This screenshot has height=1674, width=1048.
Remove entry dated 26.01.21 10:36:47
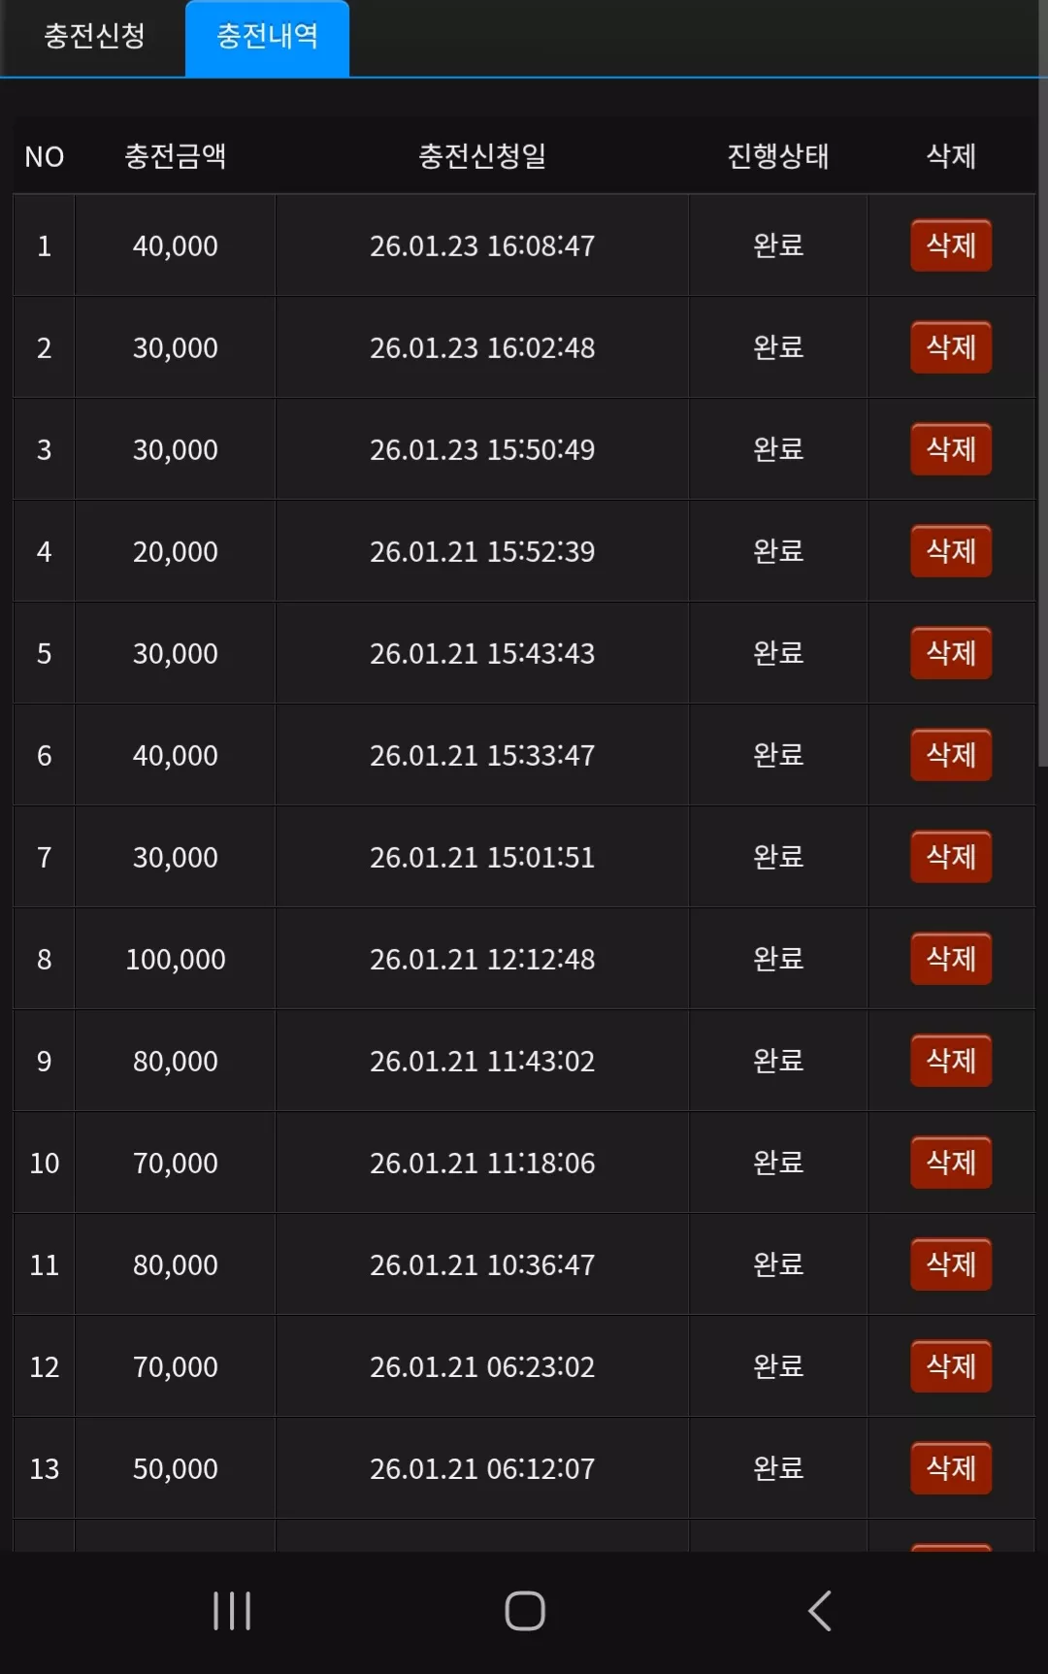click(x=951, y=1264)
